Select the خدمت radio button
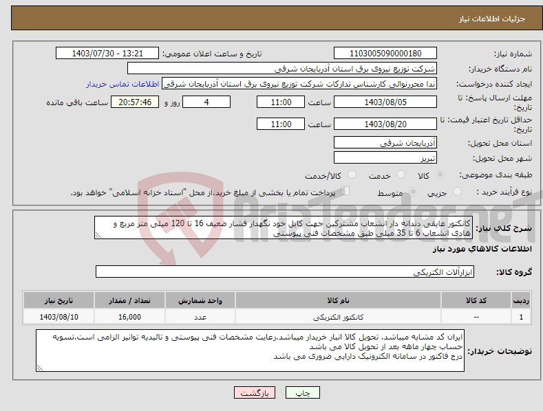This screenshot has width=543, height=411. (x=401, y=175)
